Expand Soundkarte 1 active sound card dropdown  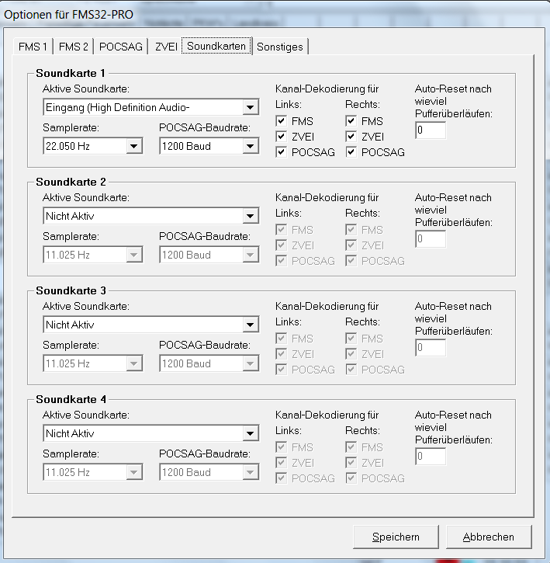coord(250,107)
